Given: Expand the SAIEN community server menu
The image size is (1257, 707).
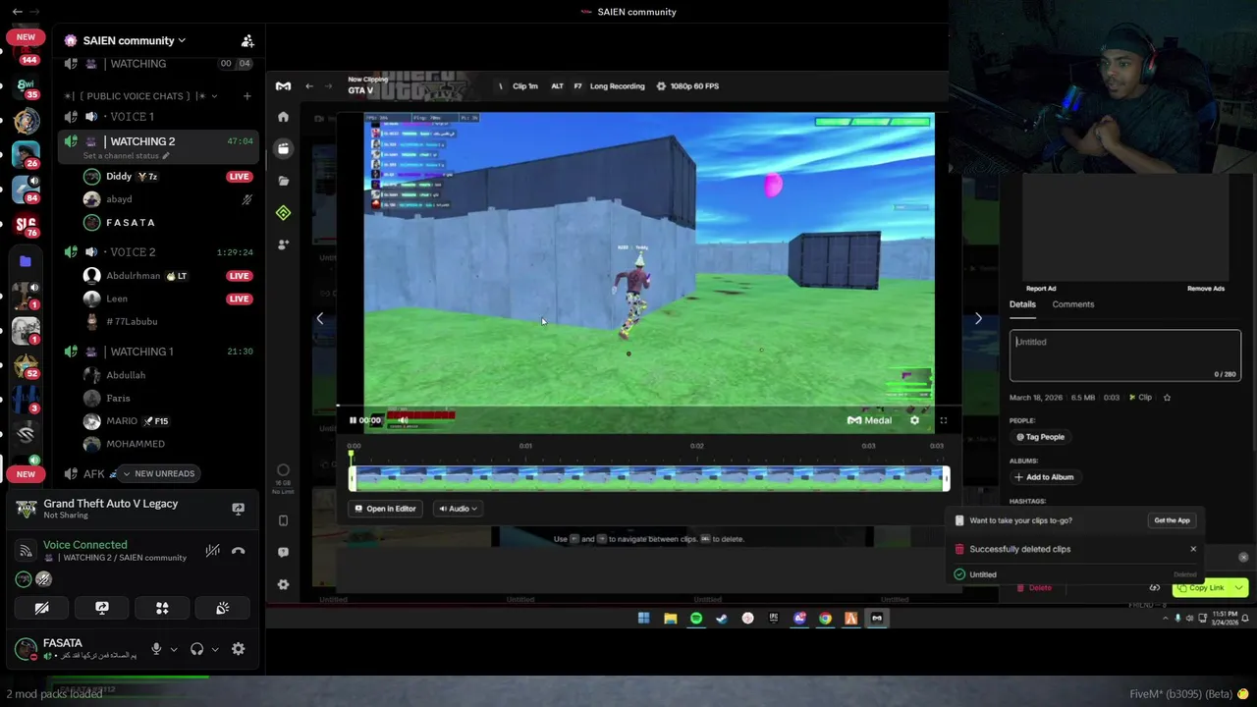Looking at the screenshot, I should coord(135,40).
